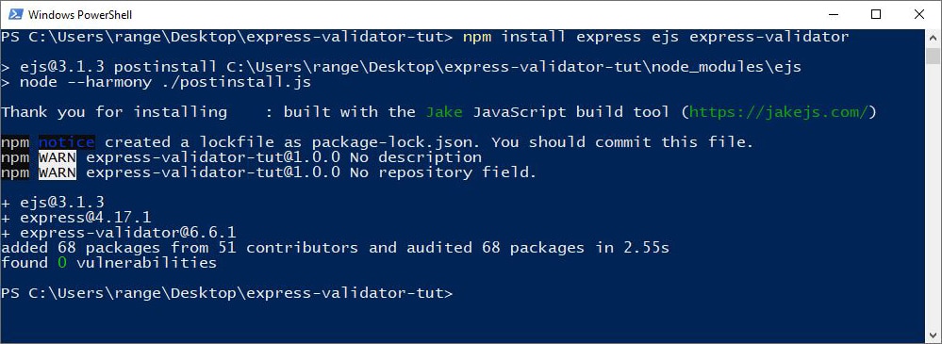Minimize the Windows PowerShell window
Screen dimensions: 942x344
[833, 14]
